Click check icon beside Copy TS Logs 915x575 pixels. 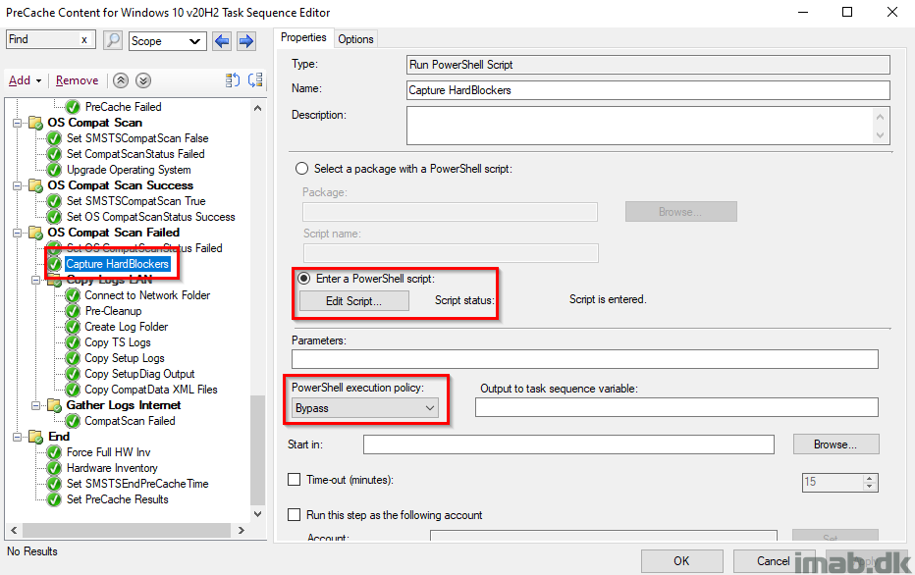[x=73, y=342]
